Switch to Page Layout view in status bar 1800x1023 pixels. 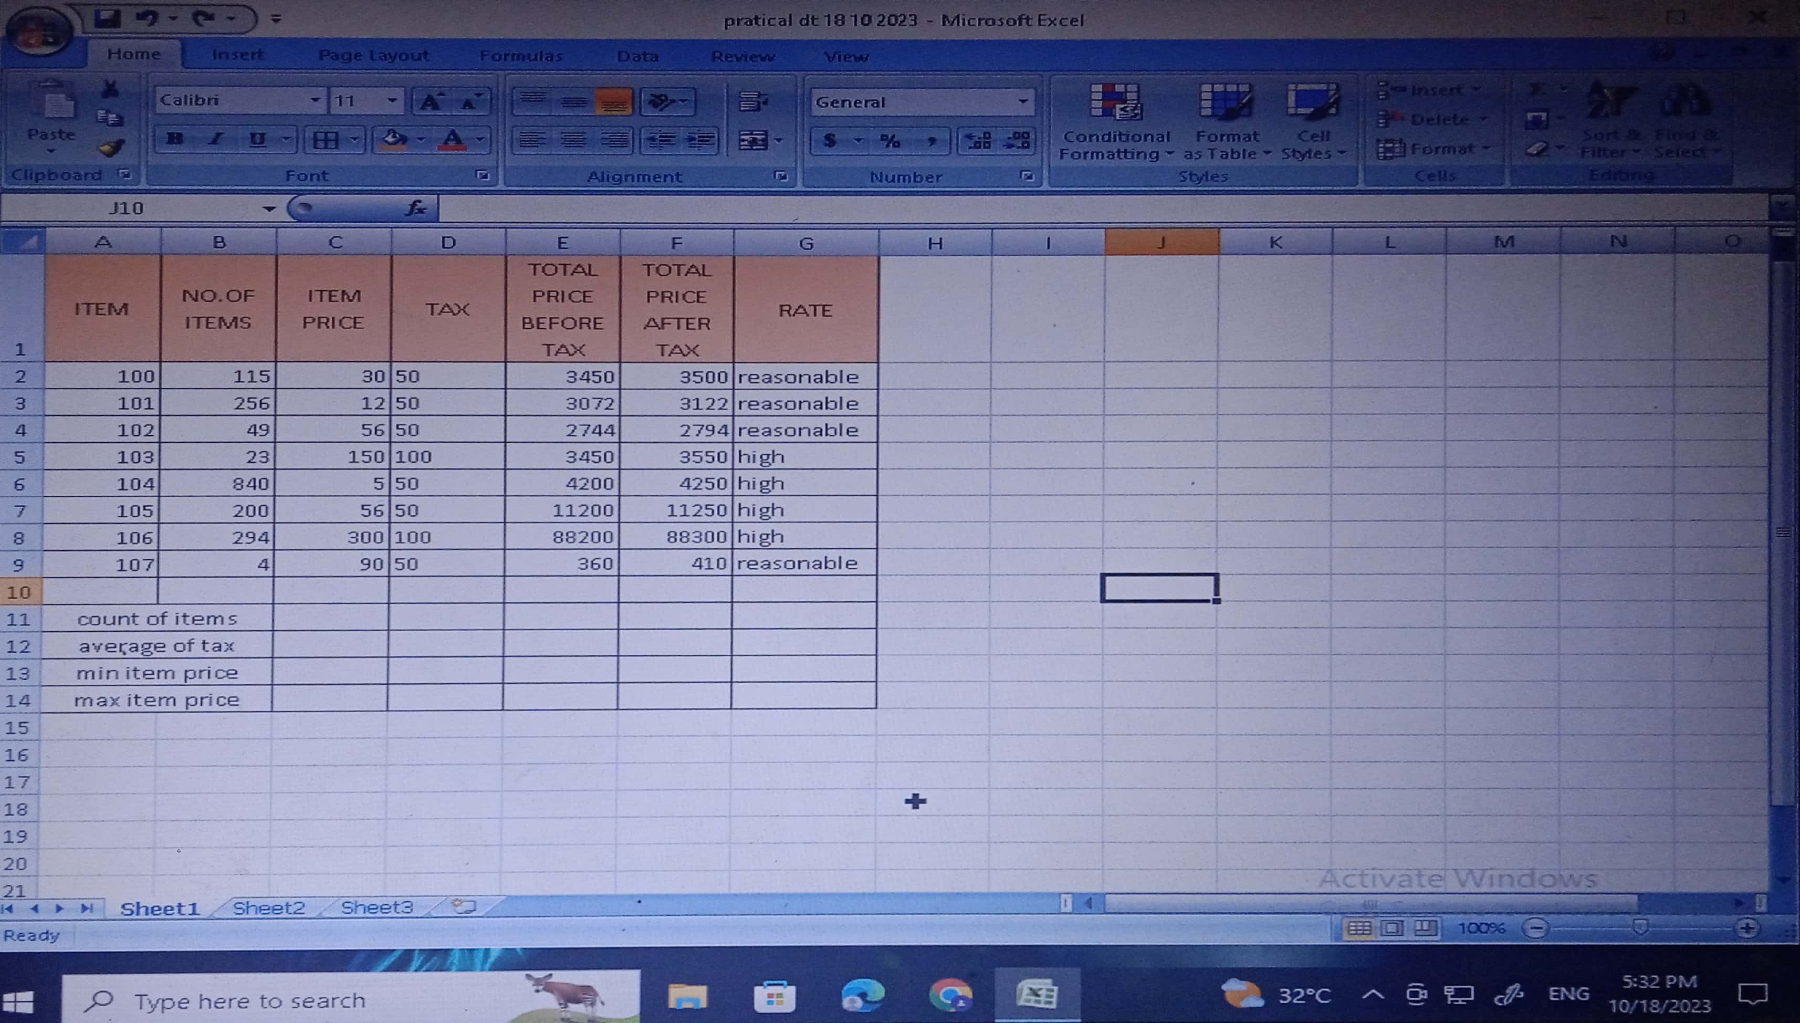coord(1391,928)
